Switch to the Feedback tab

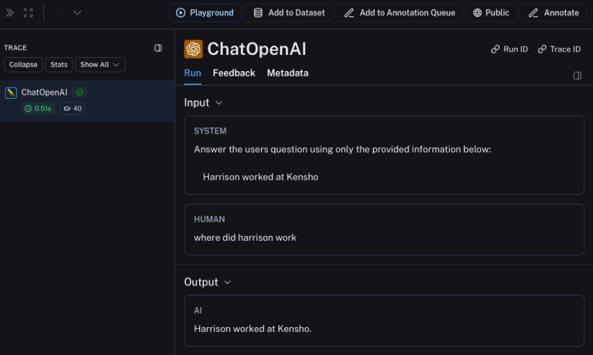234,73
